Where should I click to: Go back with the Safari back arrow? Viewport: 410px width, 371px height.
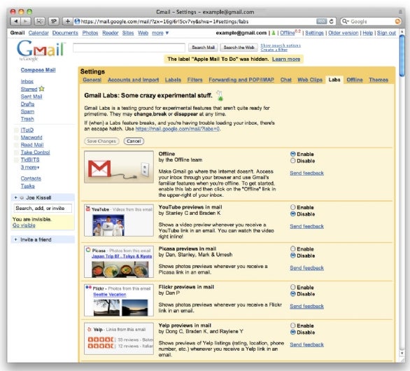(x=15, y=22)
